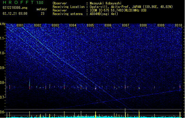Click the A504HB(yagi 4el) antenna text
185x118 pixels.
coord(104,14)
